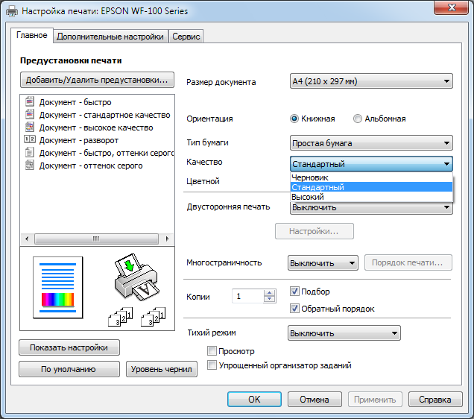
Task: Choose Высокий from the quality list
Action: [371, 197]
